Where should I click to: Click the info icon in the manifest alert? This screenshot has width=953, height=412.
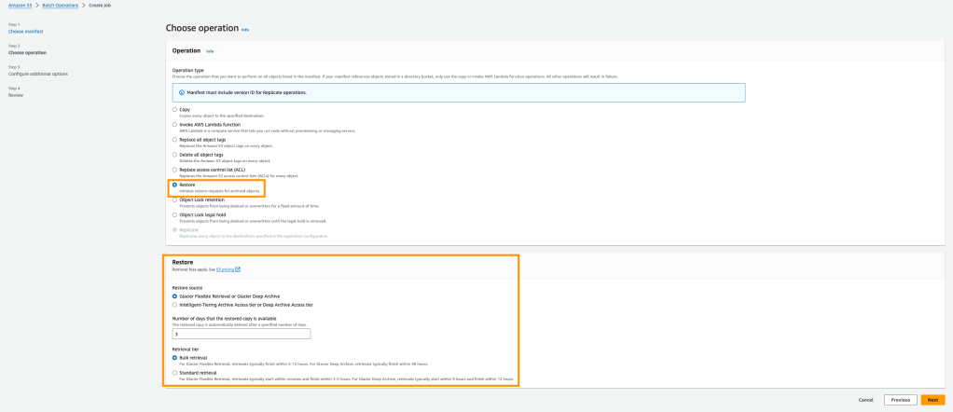181,92
